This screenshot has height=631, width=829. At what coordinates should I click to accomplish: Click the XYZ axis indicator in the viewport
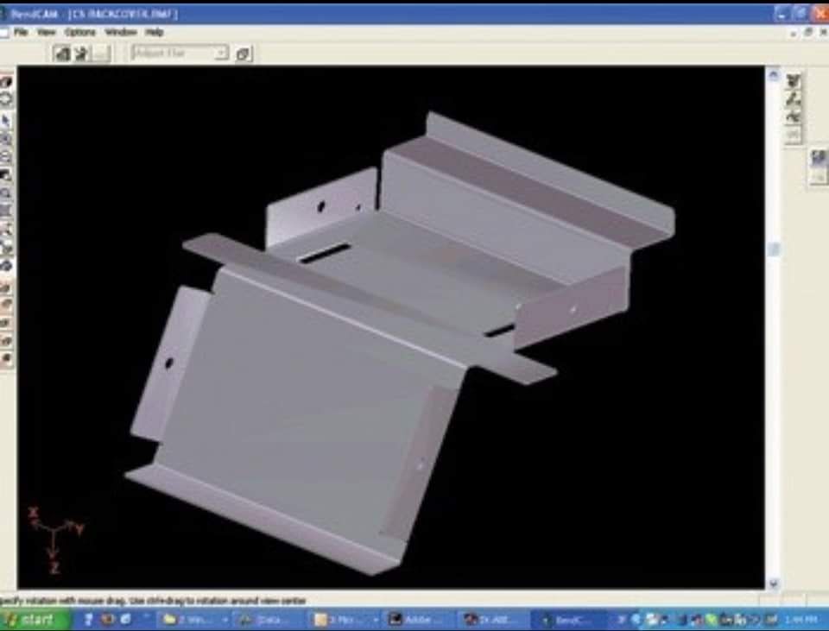tap(54, 540)
